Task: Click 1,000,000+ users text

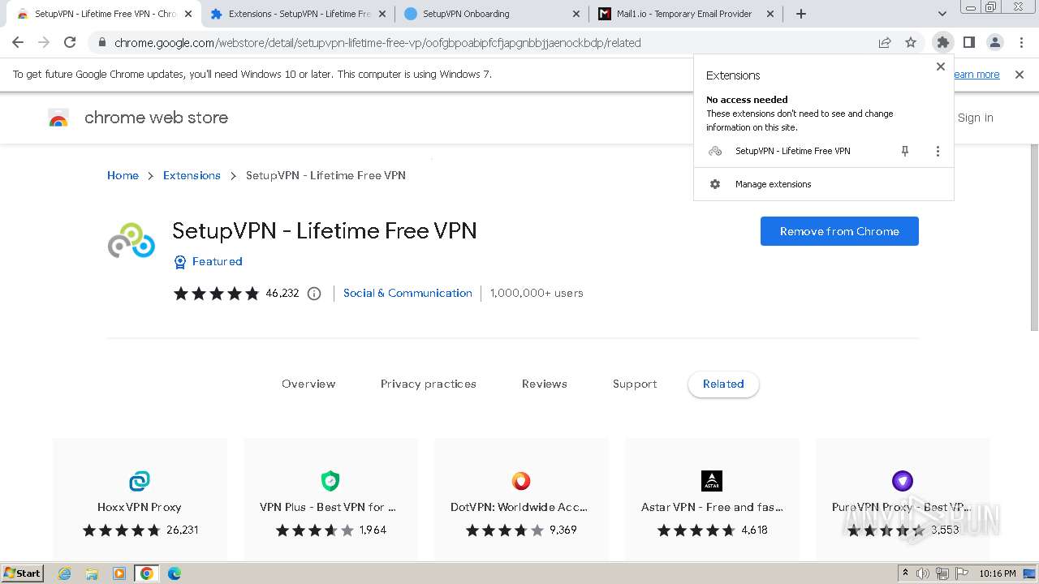Action: click(537, 293)
